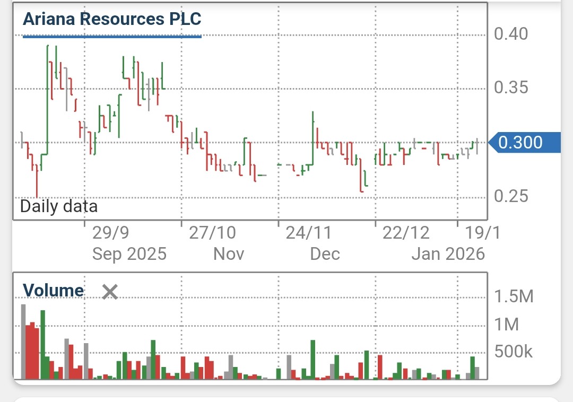Open the Ariana Resources PLC company link
This screenshot has height=402, width=573.
[x=112, y=19]
